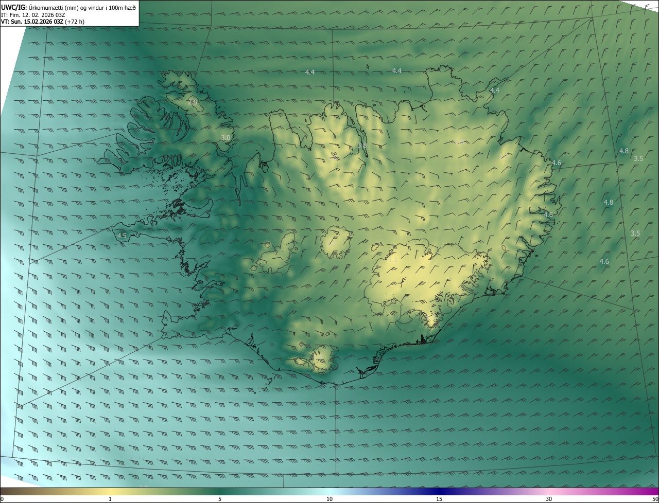Click the color scale tick label 50
659x503 pixels.
(x=655, y=499)
